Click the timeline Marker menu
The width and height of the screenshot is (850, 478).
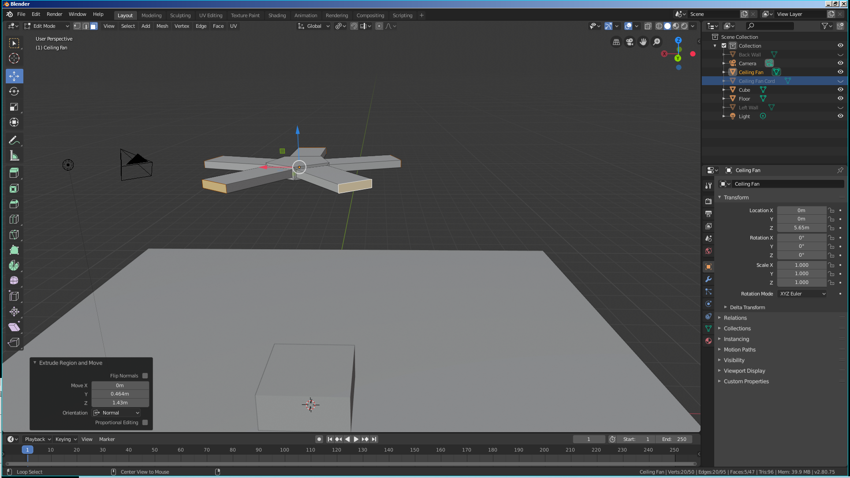pos(107,439)
